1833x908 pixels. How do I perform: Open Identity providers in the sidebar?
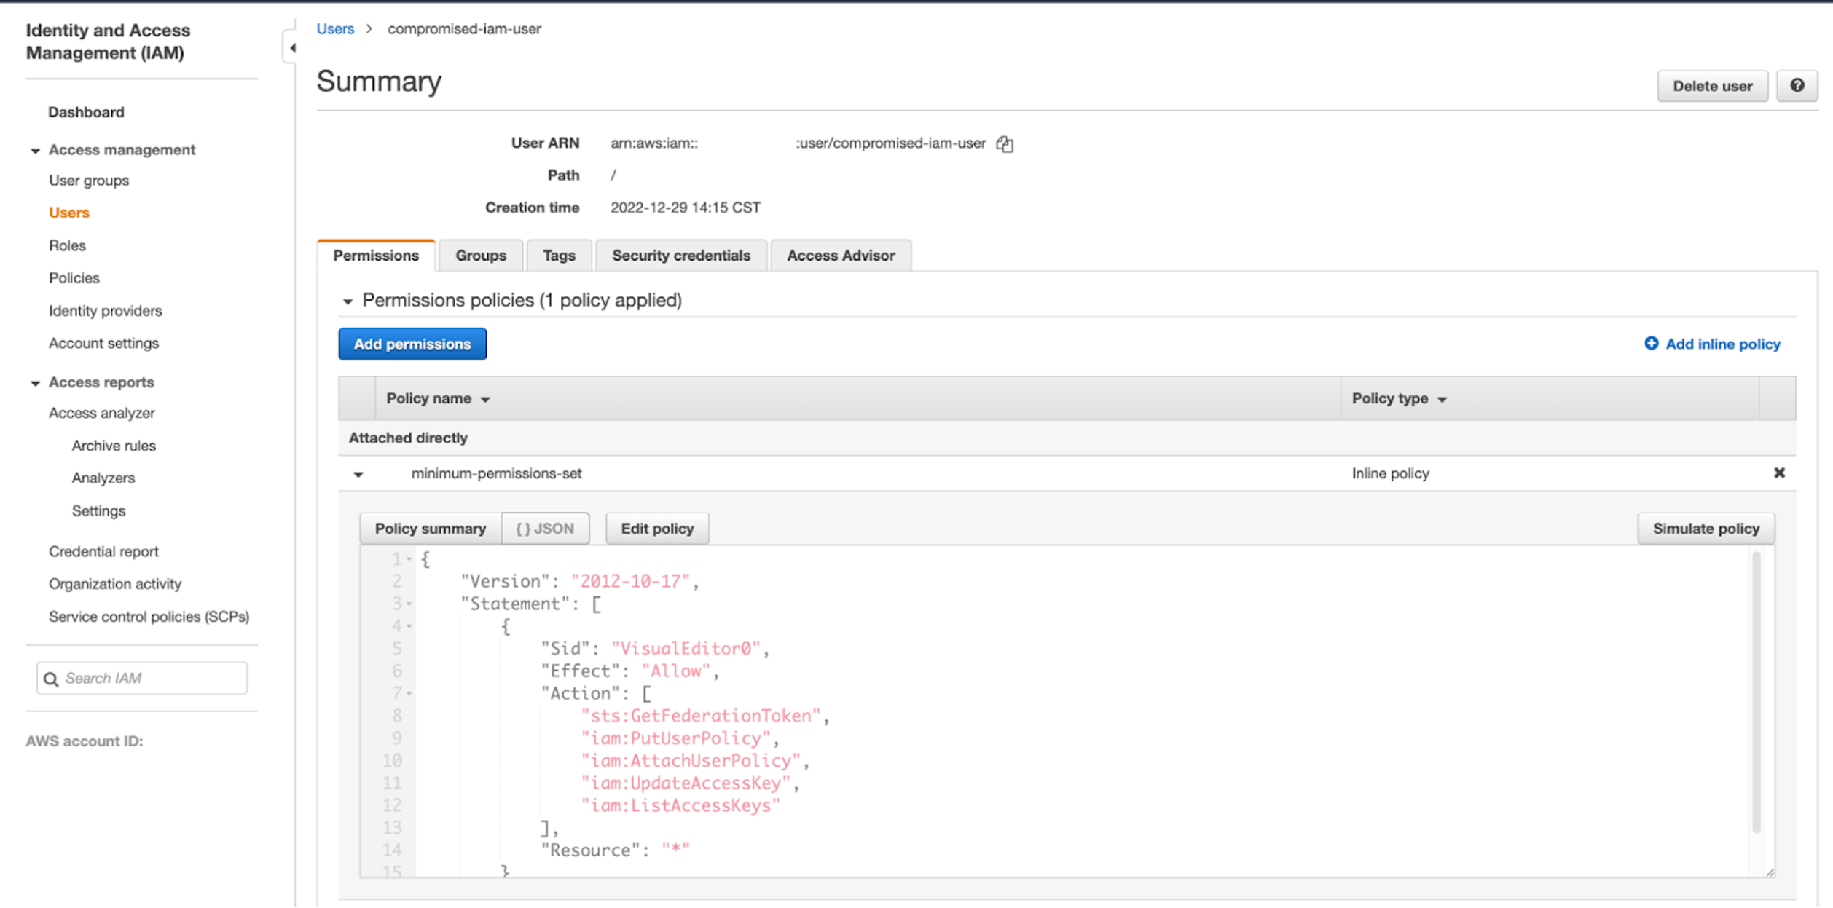(x=105, y=311)
